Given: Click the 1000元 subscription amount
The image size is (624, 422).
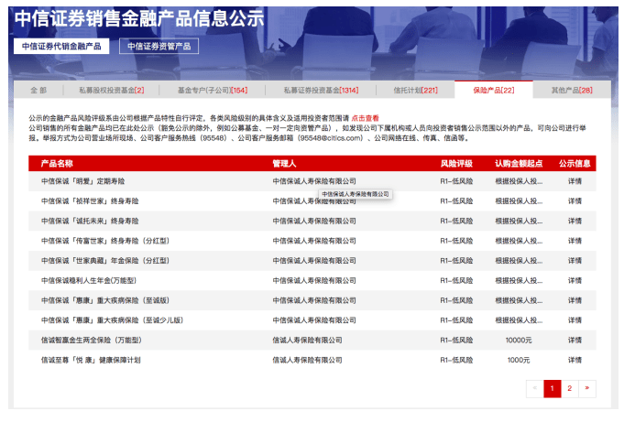Looking at the screenshot, I should tap(519, 361).
